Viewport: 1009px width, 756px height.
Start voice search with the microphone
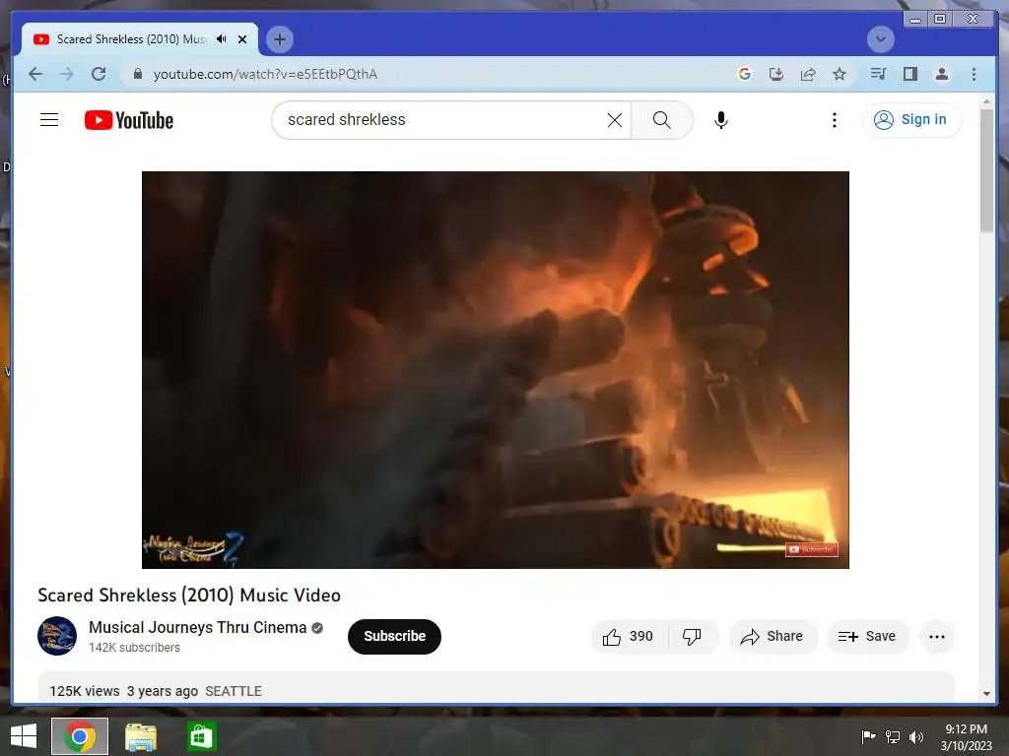click(720, 120)
